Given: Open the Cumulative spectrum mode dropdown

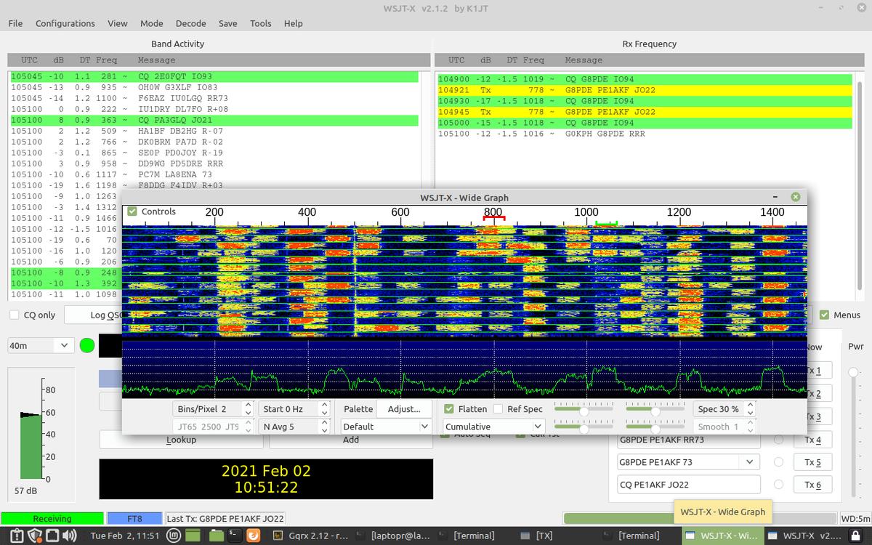Looking at the screenshot, I should [x=493, y=427].
